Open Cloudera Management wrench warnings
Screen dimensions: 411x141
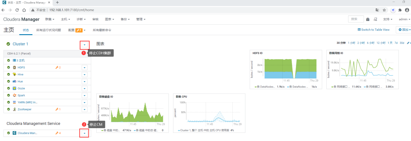click(58, 133)
